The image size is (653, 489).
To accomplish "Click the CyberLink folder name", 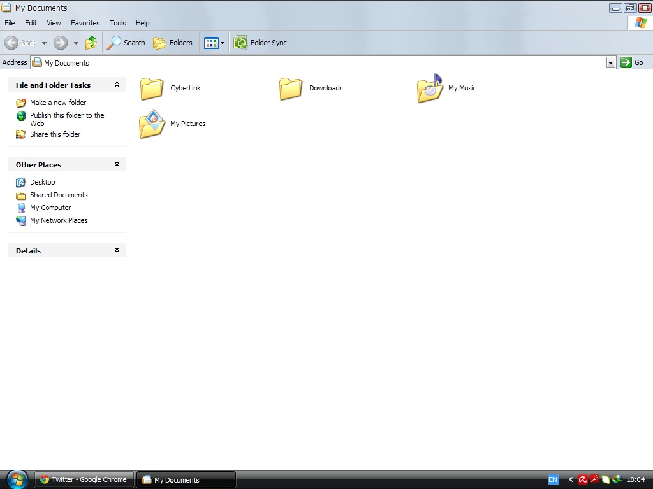I will [186, 88].
